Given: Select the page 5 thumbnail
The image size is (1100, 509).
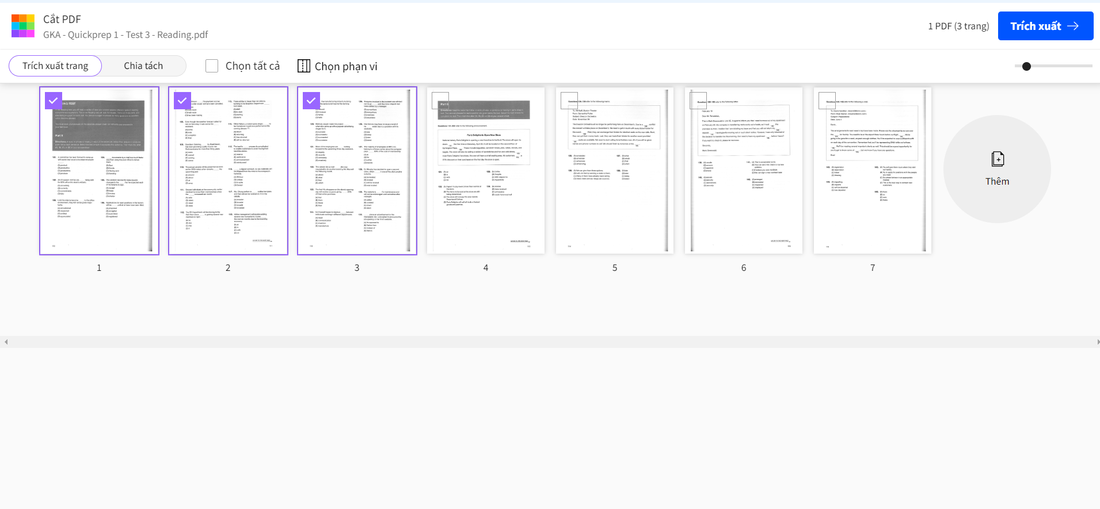Looking at the screenshot, I should [x=615, y=171].
